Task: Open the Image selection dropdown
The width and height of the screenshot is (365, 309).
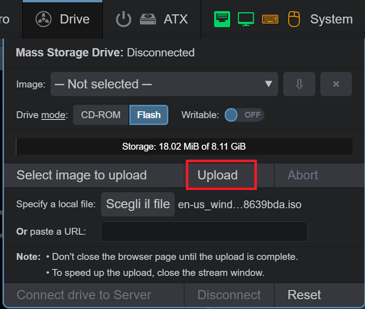Action: (x=164, y=84)
